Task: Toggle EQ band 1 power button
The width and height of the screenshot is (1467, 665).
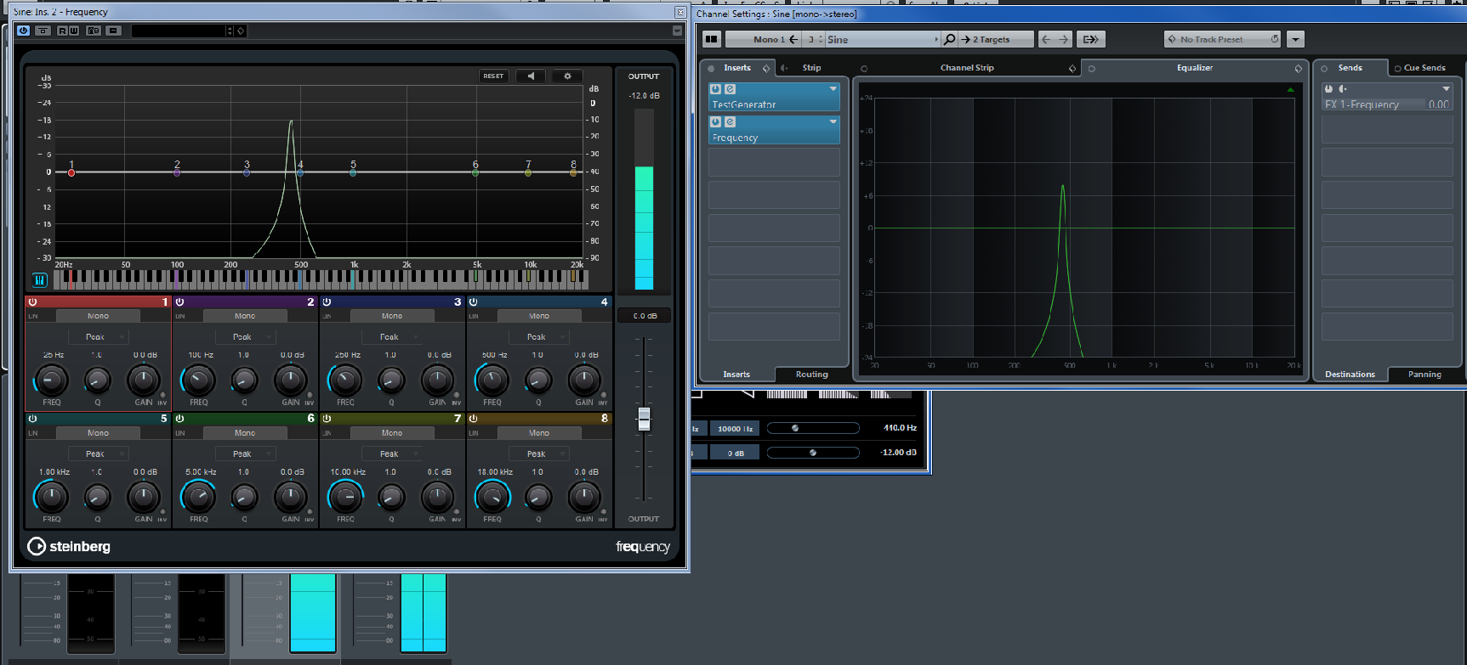Action: tap(33, 302)
